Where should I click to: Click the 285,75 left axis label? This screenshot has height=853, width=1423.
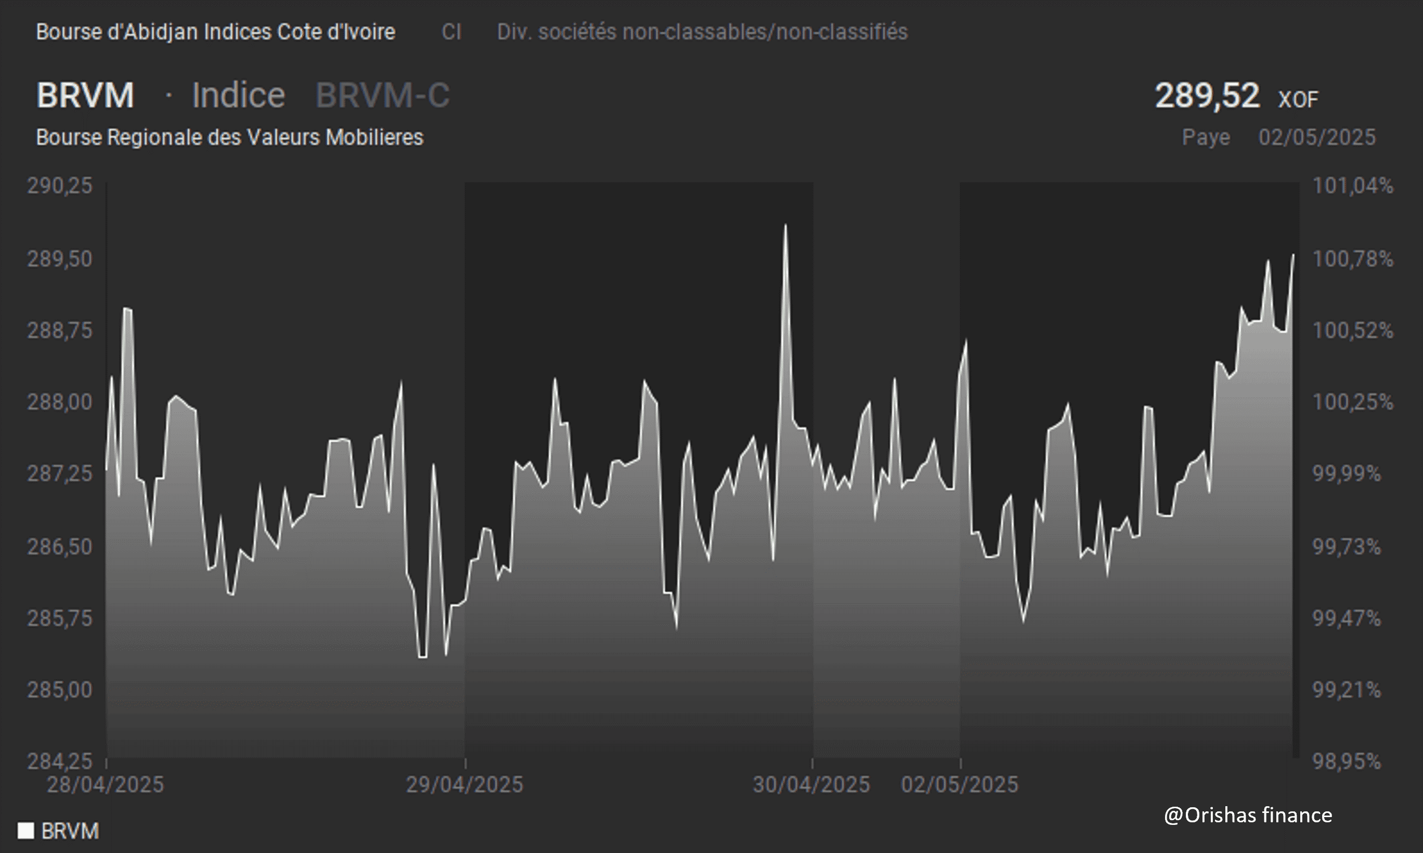click(x=60, y=618)
